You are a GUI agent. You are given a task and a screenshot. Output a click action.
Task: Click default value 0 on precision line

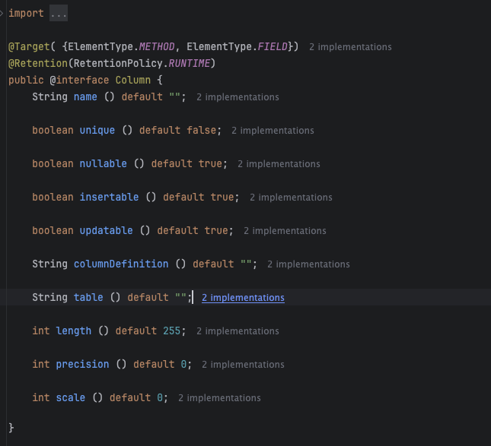click(x=183, y=365)
